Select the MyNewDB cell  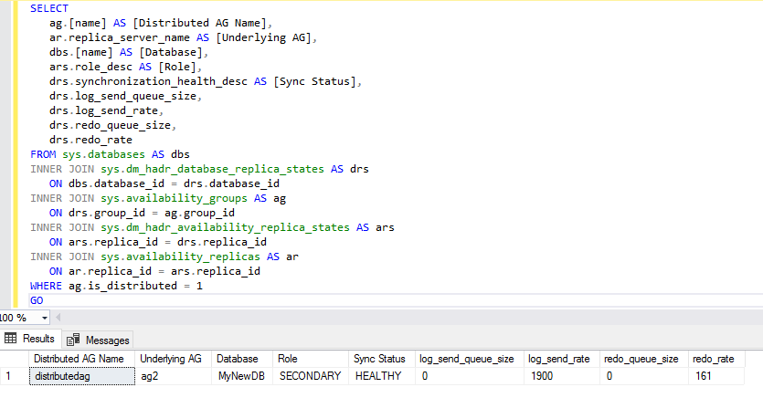(x=242, y=376)
